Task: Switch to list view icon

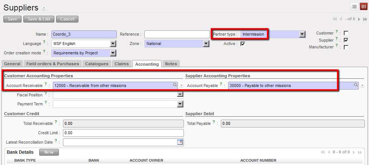Action: (x=354, y=6)
